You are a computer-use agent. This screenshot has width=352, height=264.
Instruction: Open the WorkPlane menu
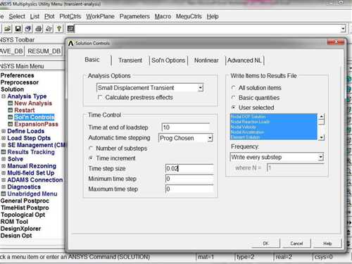pyautogui.click(x=100, y=16)
